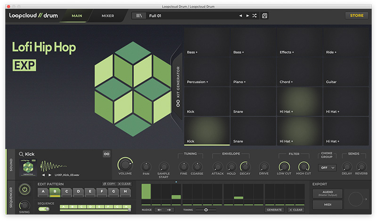Trigger the Piano pad
Viewport: 377px width, 221px height.
coord(253,72)
